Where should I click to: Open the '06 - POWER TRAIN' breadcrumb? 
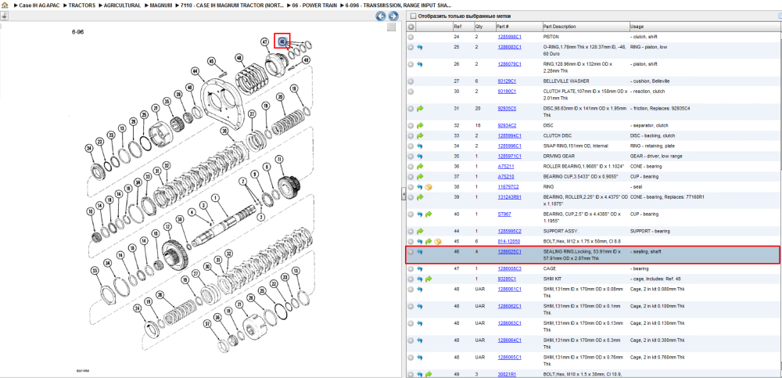(x=314, y=5)
